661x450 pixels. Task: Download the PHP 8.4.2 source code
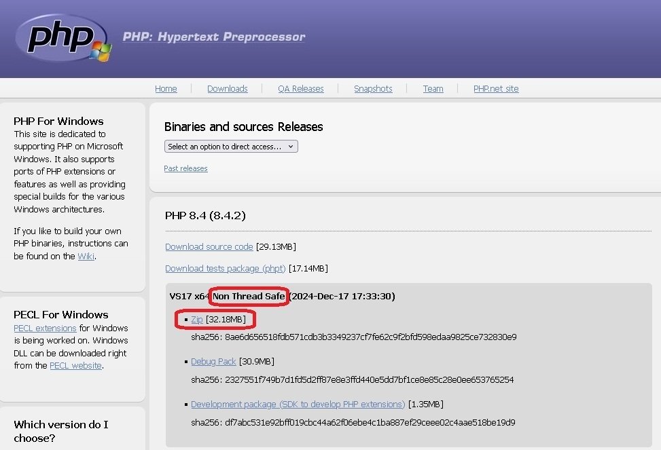pyautogui.click(x=209, y=246)
